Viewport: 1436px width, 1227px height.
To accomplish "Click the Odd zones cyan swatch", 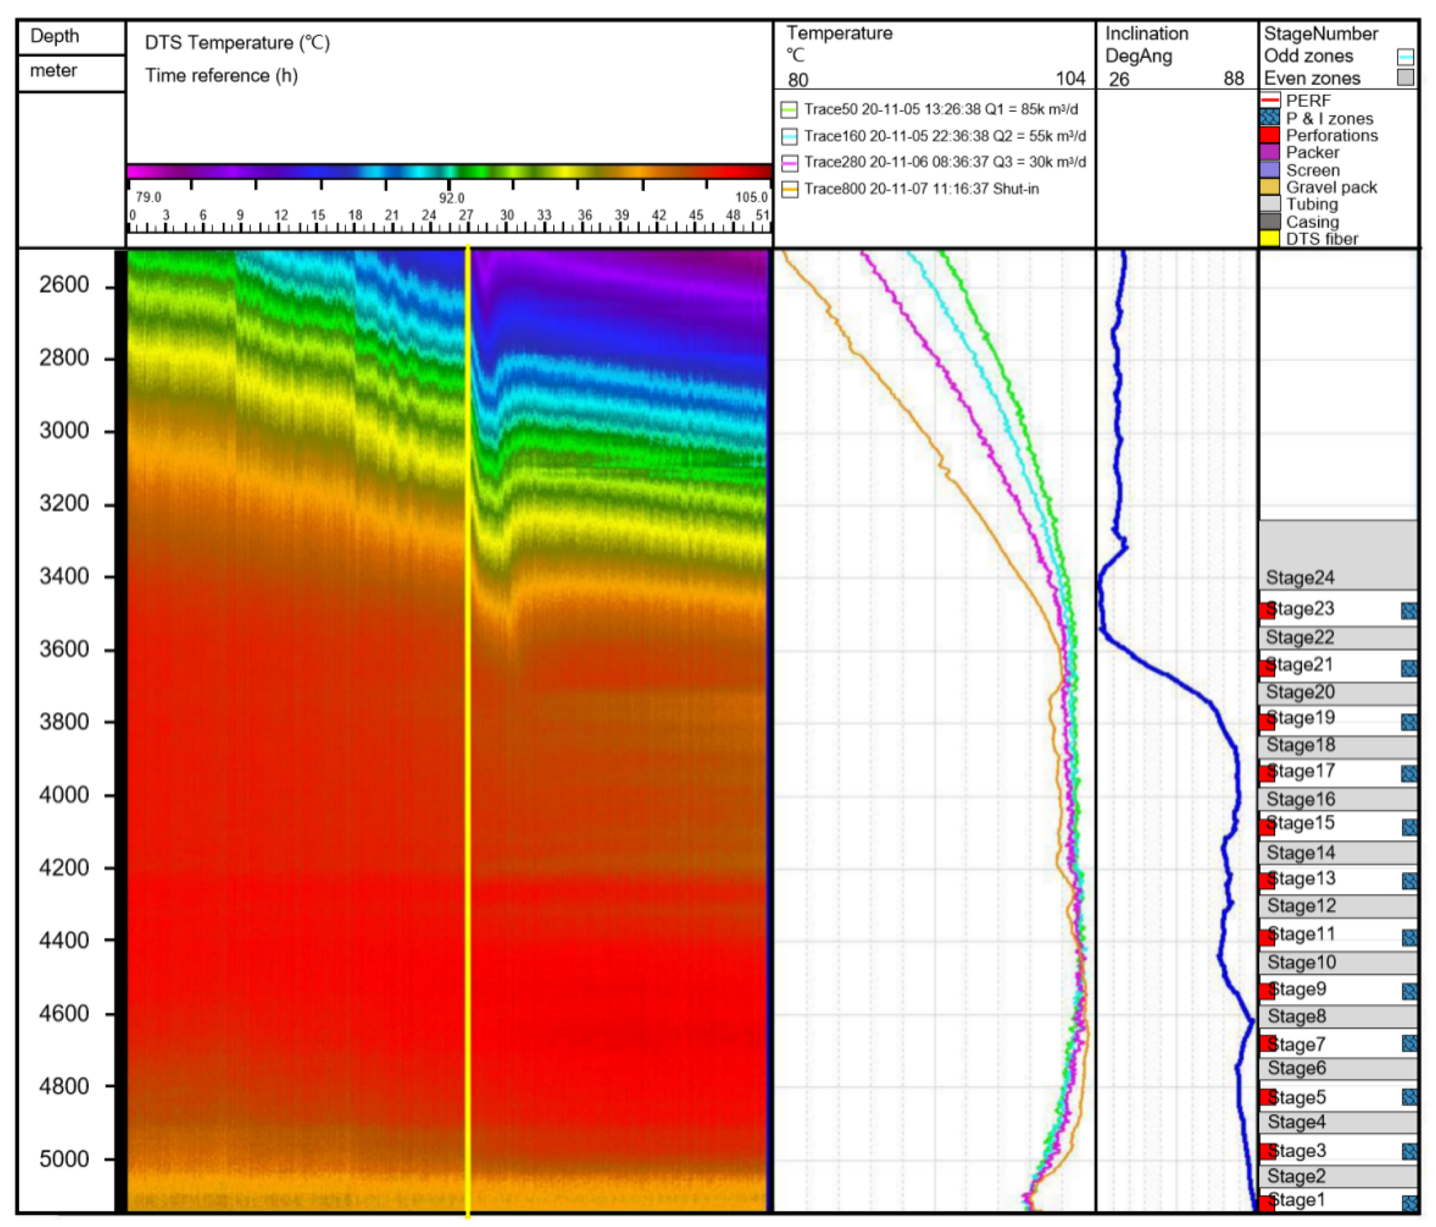I will tap(1406, 57).
